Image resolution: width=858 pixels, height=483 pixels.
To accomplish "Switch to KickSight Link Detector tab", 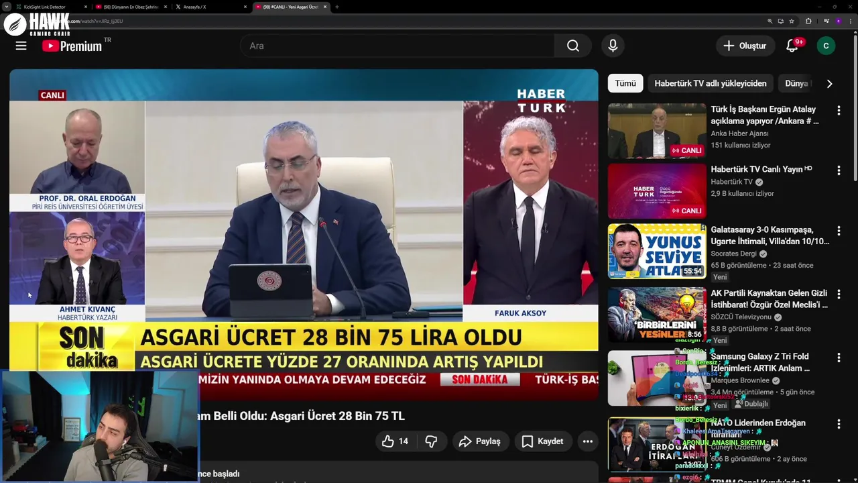I will coord(52,7).
